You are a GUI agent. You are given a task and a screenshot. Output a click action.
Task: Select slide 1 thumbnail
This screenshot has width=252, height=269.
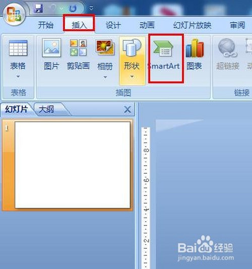click(72, 165)
